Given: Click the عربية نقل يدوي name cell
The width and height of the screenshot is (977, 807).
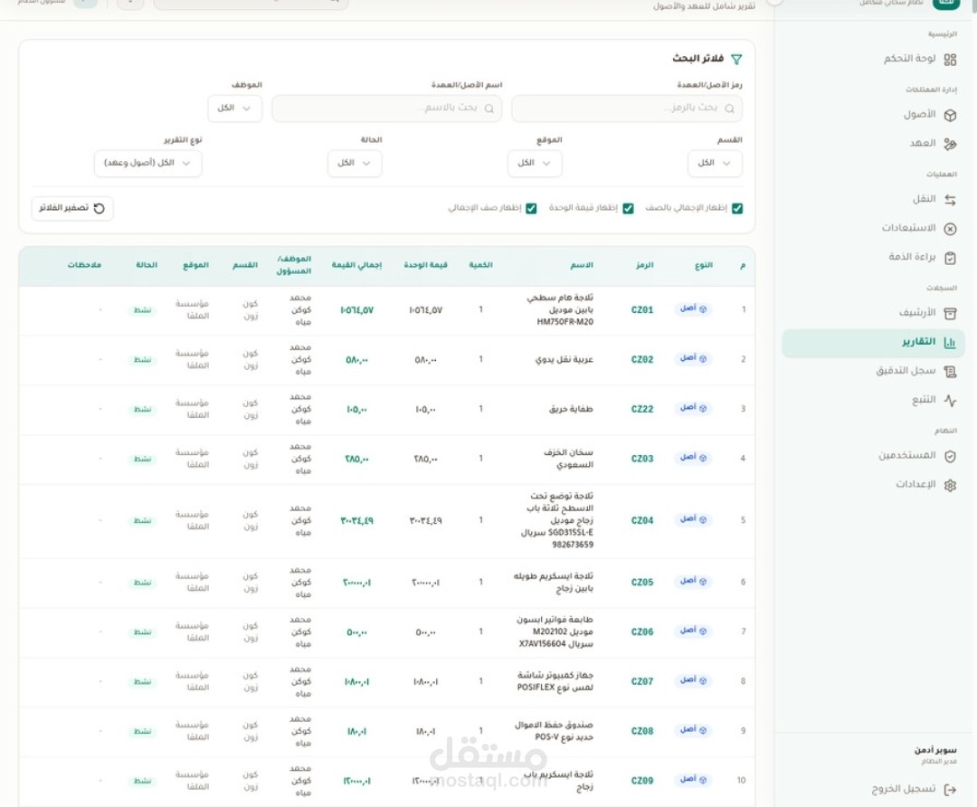Looking at the screenshot, I should (x=564, y=359).
